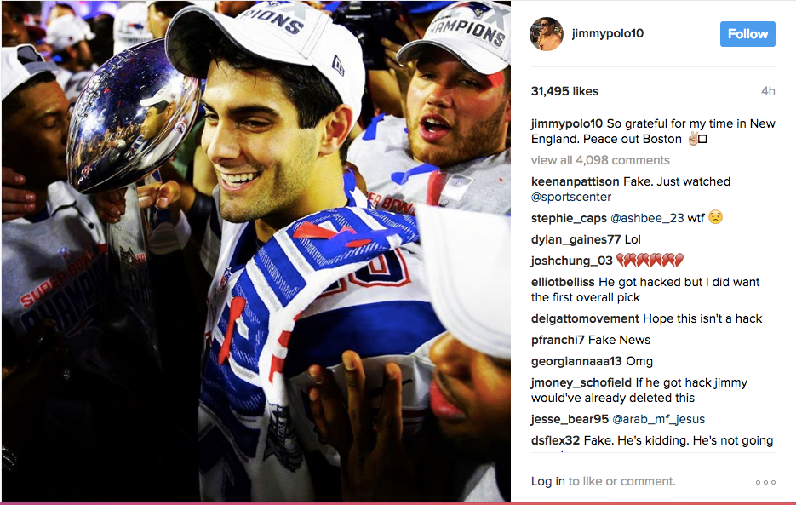
Task: Open jimmypolo10 username in post header
Action: coord(607,33)
